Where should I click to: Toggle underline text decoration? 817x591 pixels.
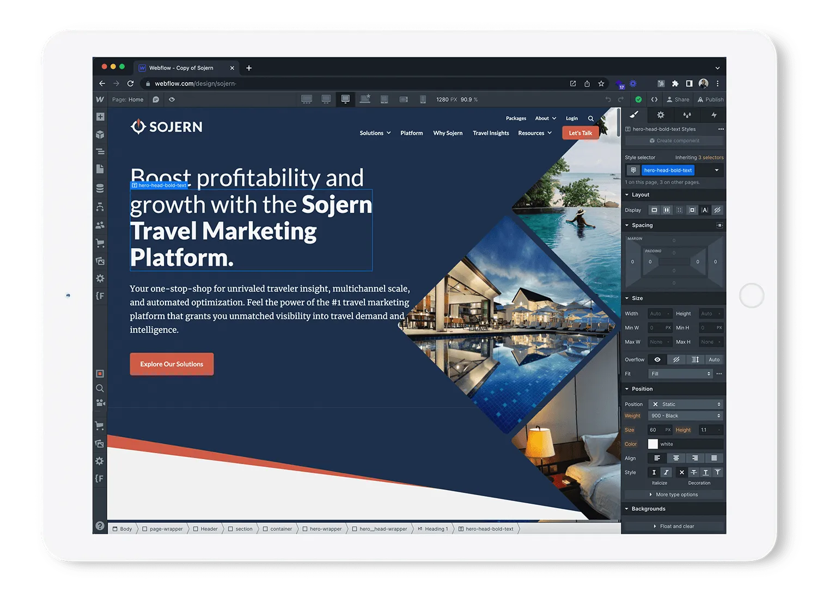click(x=705, y=472)
